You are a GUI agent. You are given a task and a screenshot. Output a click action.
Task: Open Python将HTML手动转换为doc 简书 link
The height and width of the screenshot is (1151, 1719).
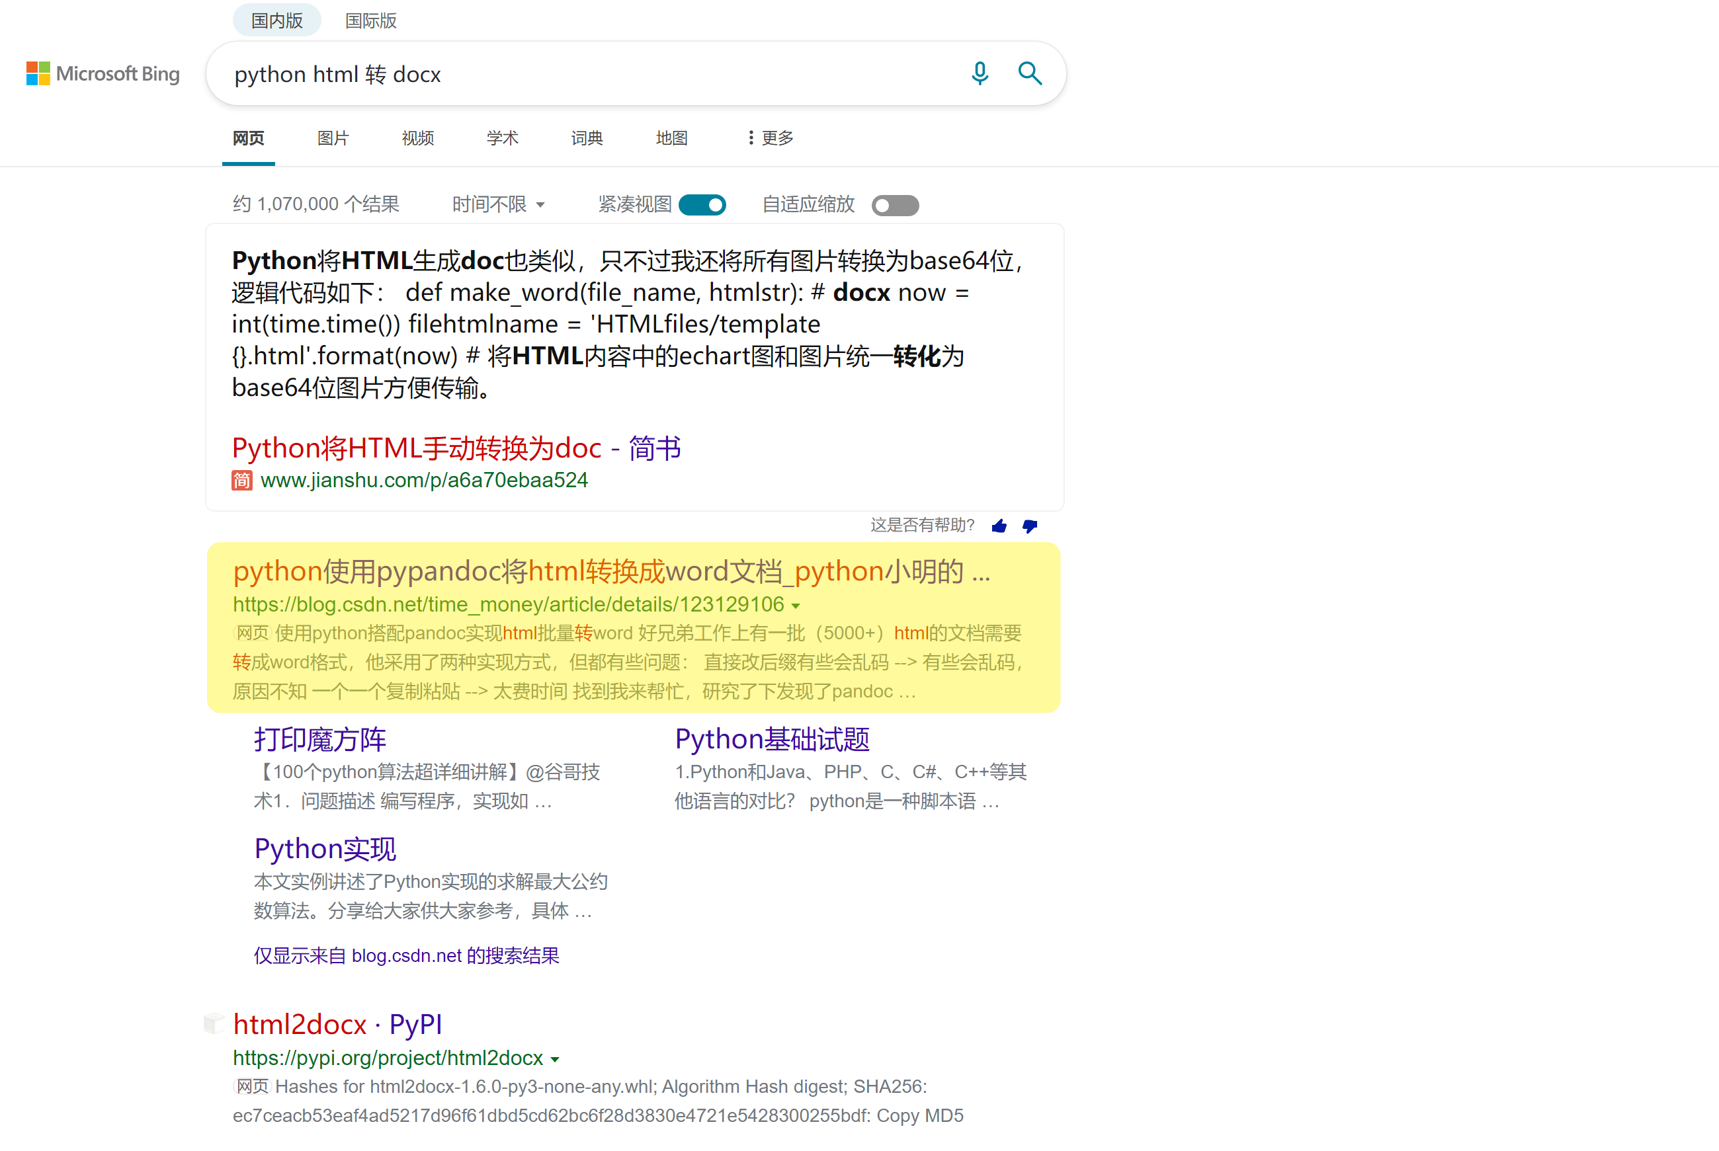[x=456, y=448]
